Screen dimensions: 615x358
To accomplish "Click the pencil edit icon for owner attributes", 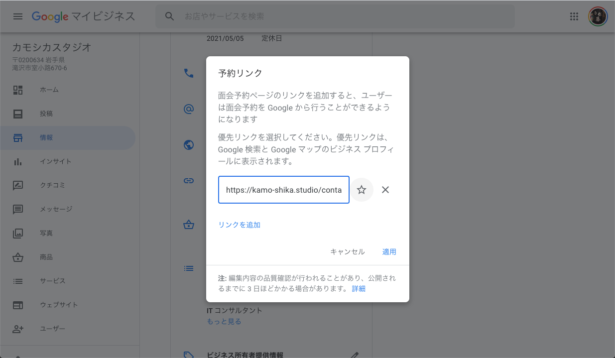I will click(354, 355).
